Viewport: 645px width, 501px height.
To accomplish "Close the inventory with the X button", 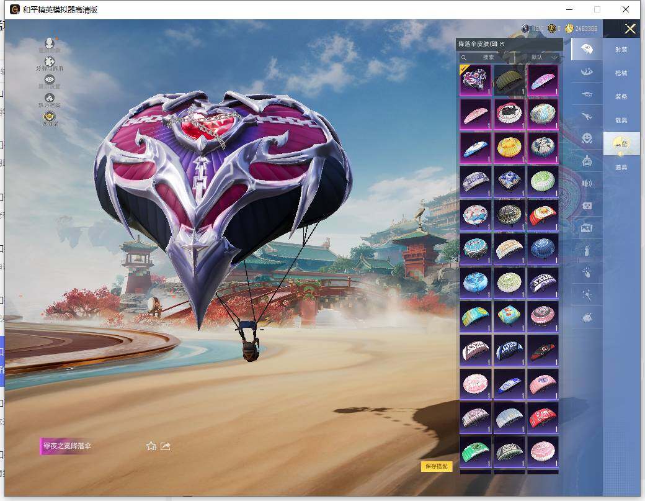I will tap(630, 29).
